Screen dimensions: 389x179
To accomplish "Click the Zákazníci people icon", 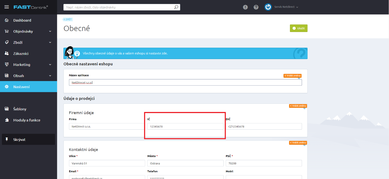I will (7, 53).
